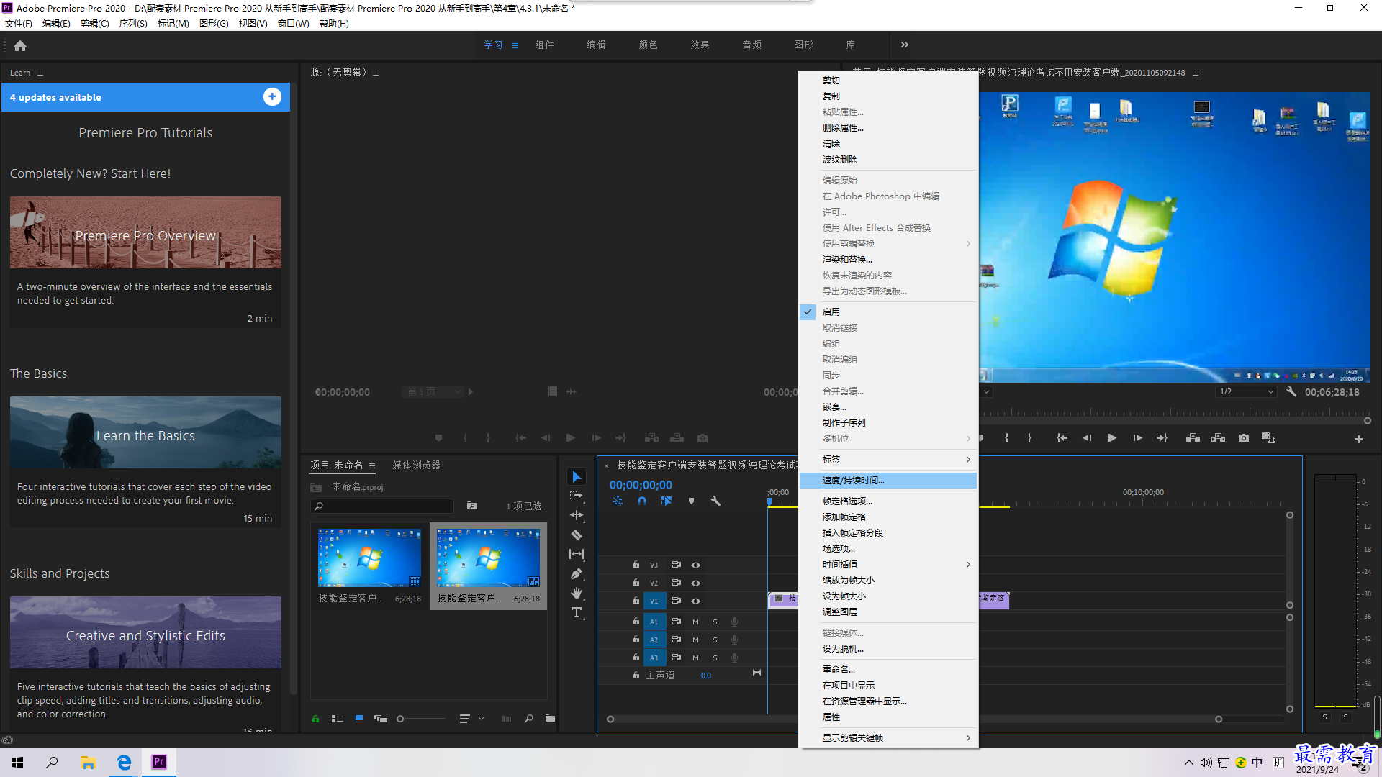
Task: Open Edge browser from taskbar
Action: [x=124, y=762]
